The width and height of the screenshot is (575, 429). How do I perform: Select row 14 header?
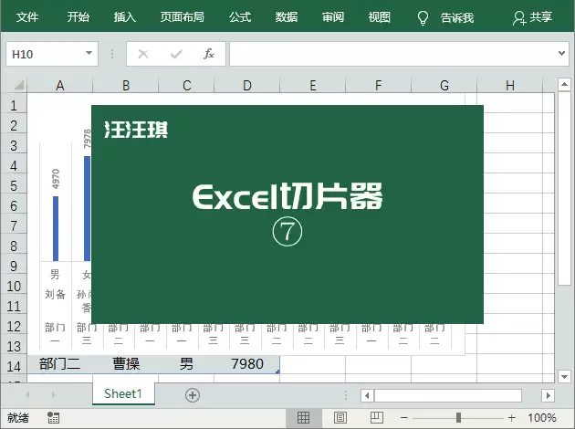click(14, 366)
